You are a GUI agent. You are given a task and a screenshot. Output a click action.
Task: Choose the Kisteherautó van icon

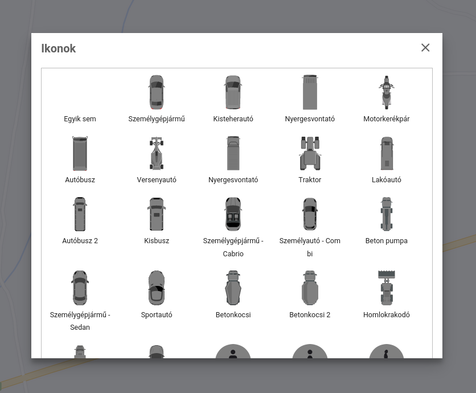pos(233,92)
